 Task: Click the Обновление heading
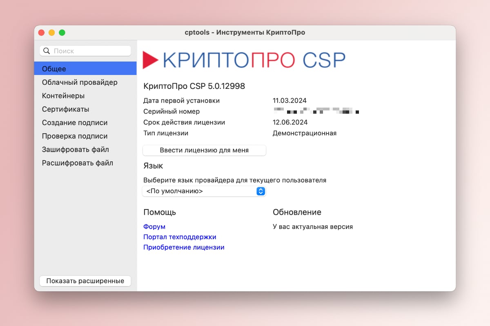pyautogui.click(x=297, y=212)
